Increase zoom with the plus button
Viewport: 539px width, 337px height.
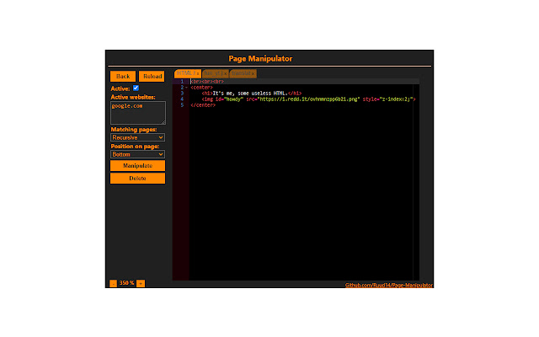[x=141, y=283]
